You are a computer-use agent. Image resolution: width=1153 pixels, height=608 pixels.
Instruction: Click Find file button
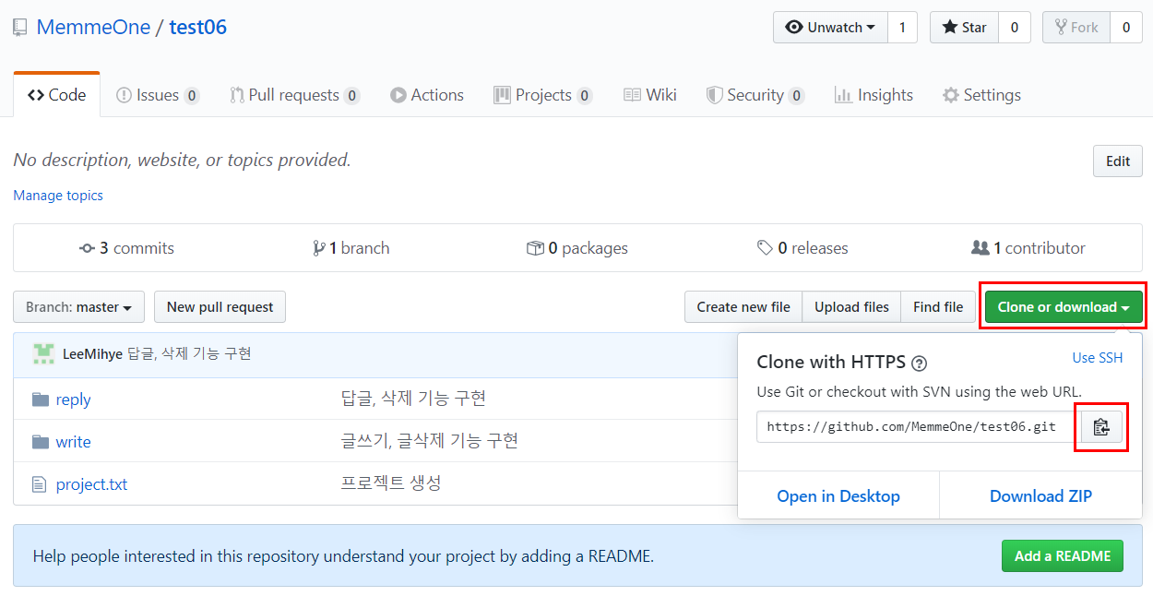pos(938,307)
